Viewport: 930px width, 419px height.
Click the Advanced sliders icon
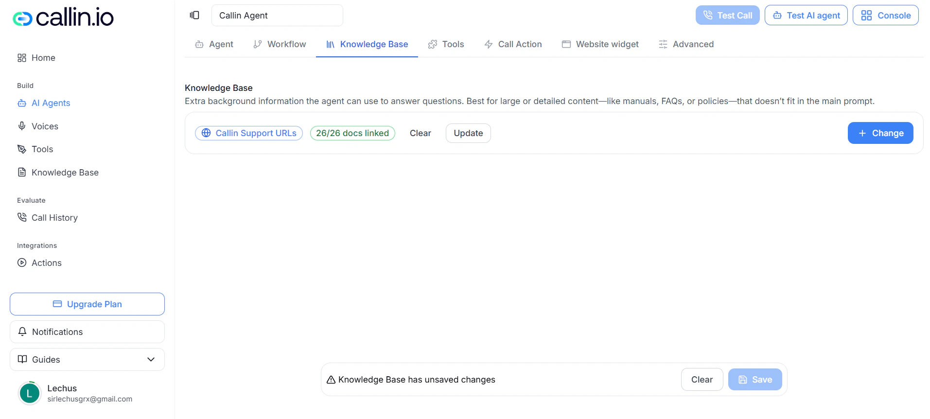point(663,44)
